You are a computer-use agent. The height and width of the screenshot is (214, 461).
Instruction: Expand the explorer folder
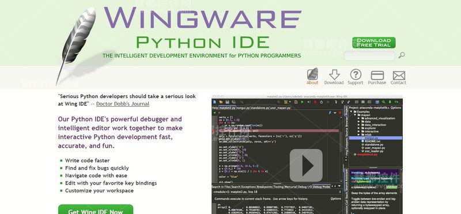[x=358, y=128]
